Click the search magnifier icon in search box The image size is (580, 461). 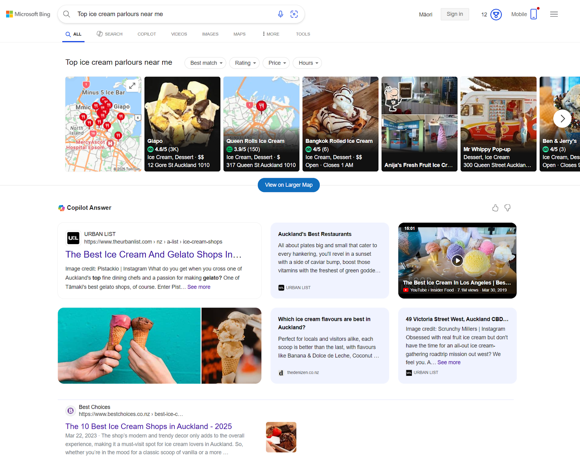[67, 14]
